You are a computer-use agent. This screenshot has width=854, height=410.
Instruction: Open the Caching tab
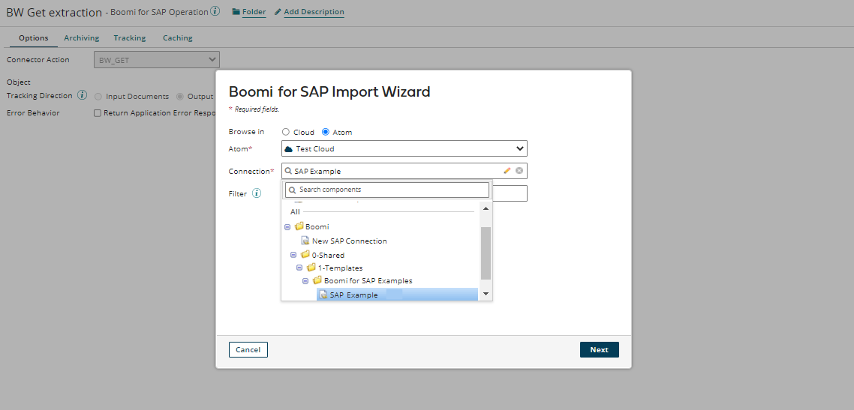pos(177,38)
